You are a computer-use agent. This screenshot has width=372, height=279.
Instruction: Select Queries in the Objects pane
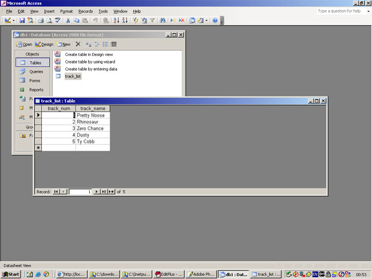35,71
